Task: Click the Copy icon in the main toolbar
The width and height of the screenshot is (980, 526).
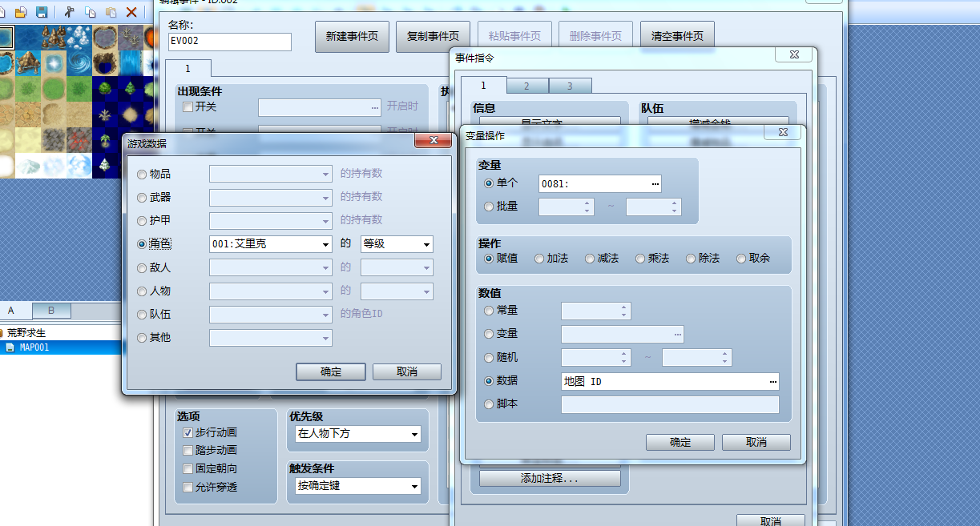Action: pyautogui.click(x=90, y=12)
